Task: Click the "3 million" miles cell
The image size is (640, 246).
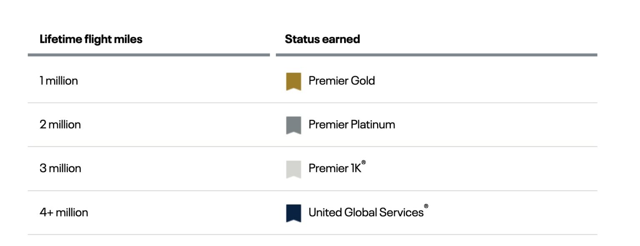Action: coord(60,168)
